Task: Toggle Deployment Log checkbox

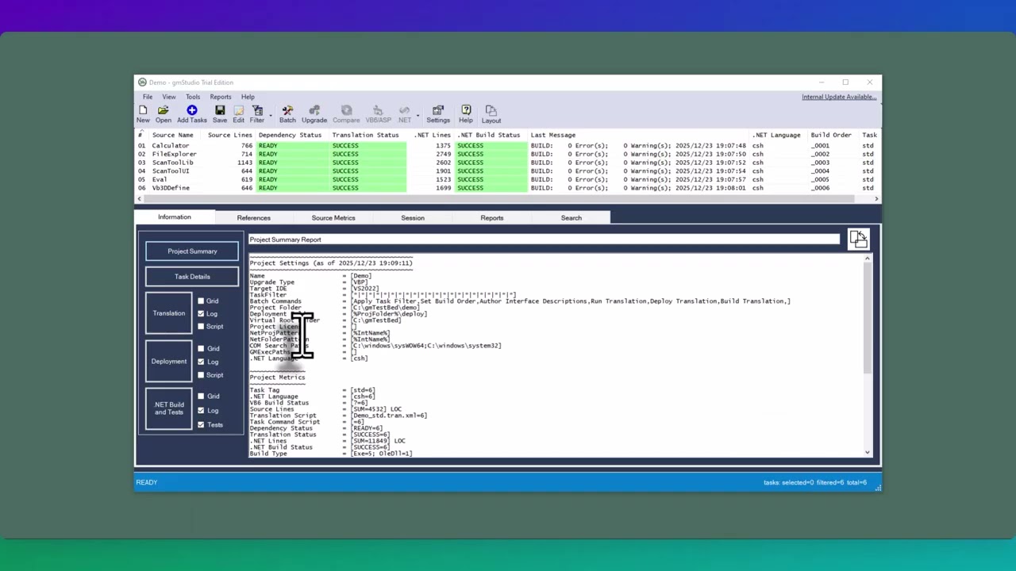Action: [x=201, y=362]
